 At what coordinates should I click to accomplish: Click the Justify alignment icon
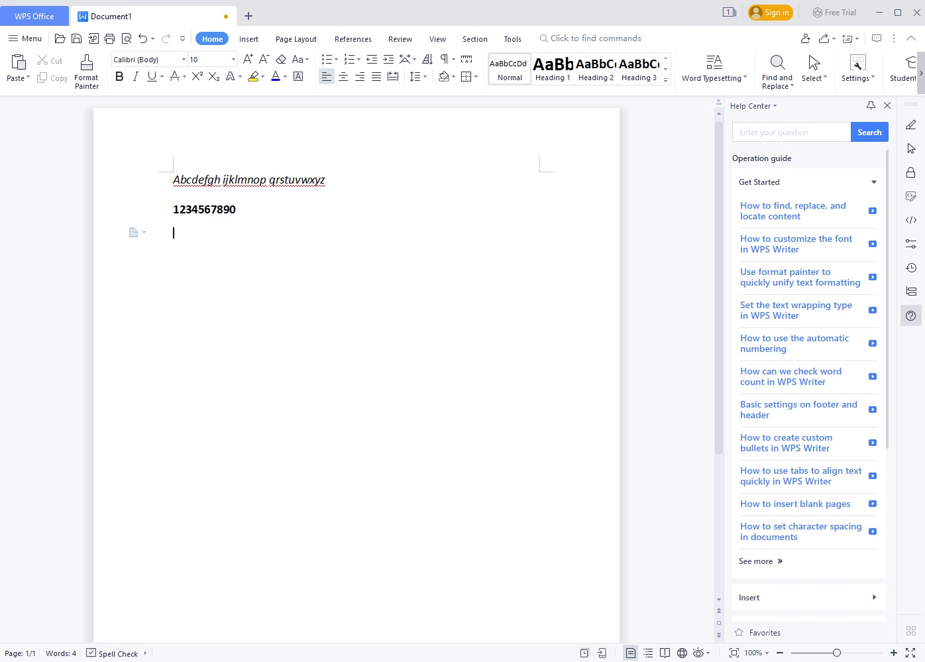tap(376, 77)
